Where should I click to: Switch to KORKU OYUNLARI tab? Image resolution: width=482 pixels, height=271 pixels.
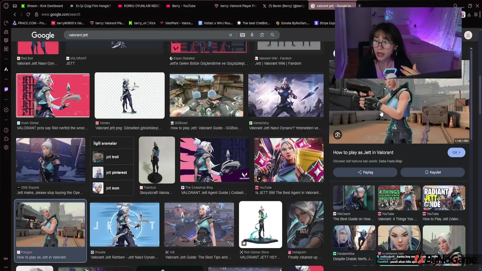(139, 6)
